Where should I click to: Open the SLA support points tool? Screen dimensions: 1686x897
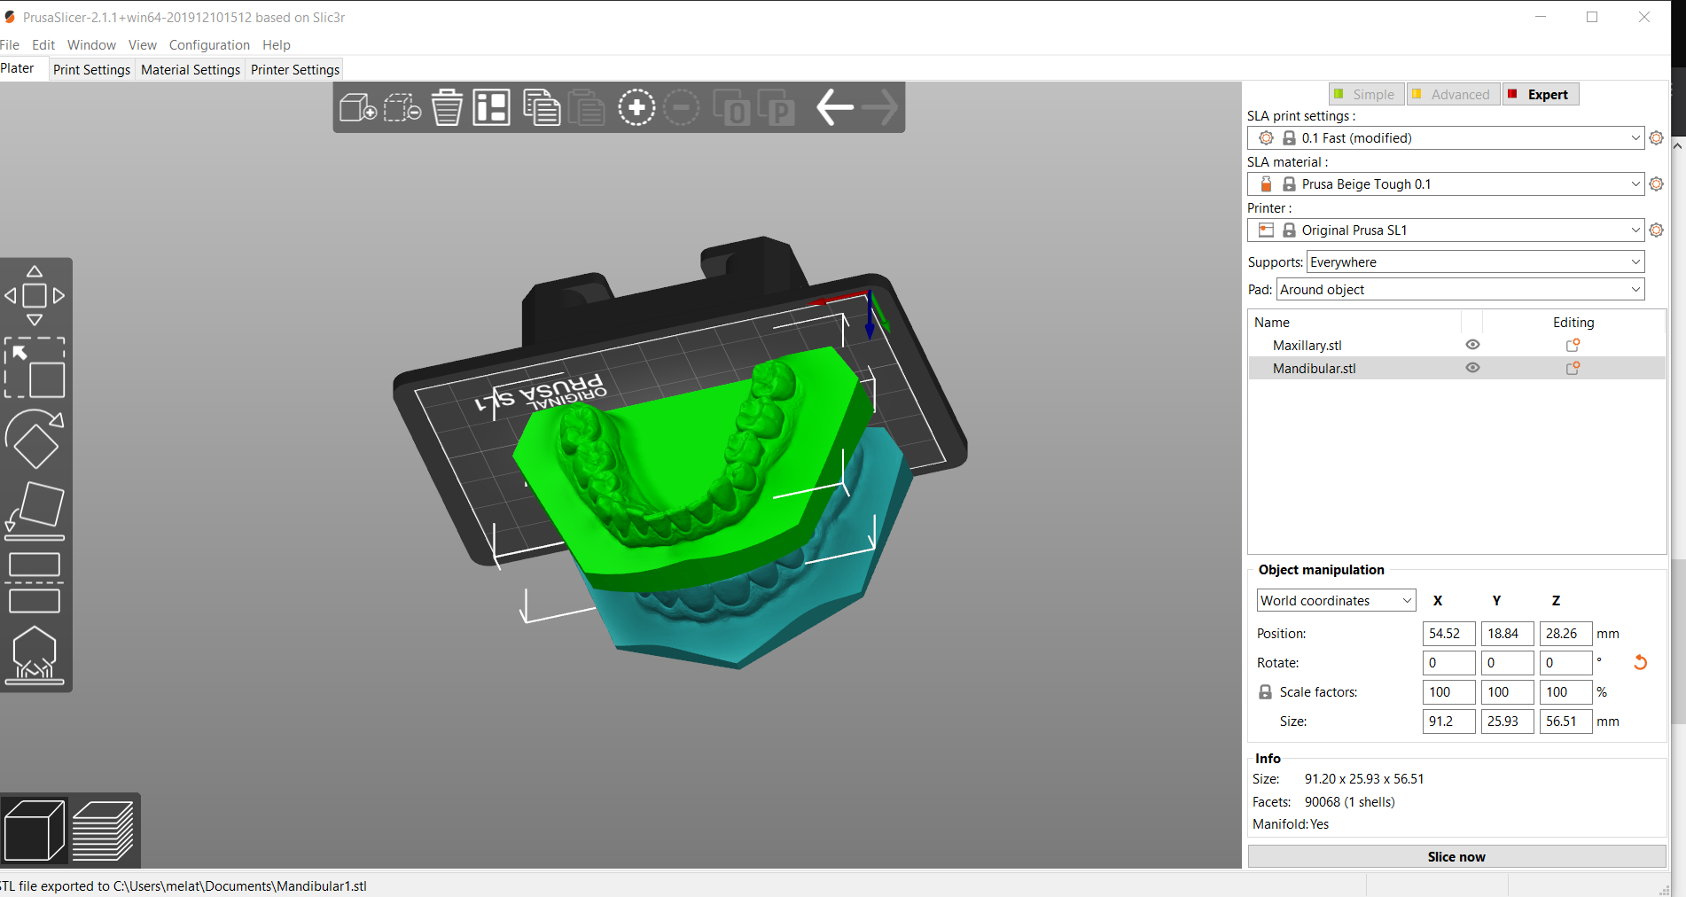[x=35, y=656]
